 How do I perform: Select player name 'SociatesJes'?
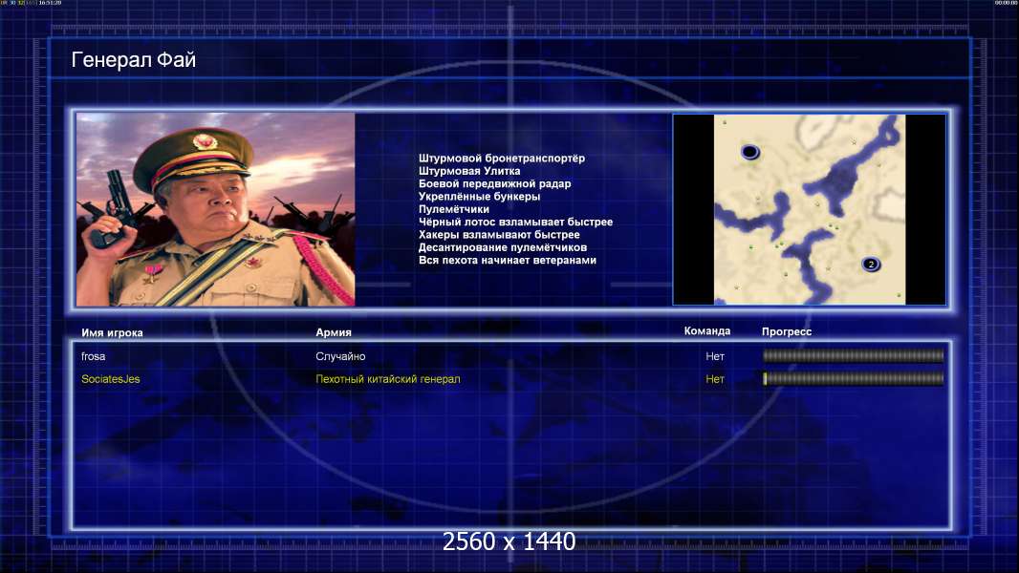(x=111, y=379)
